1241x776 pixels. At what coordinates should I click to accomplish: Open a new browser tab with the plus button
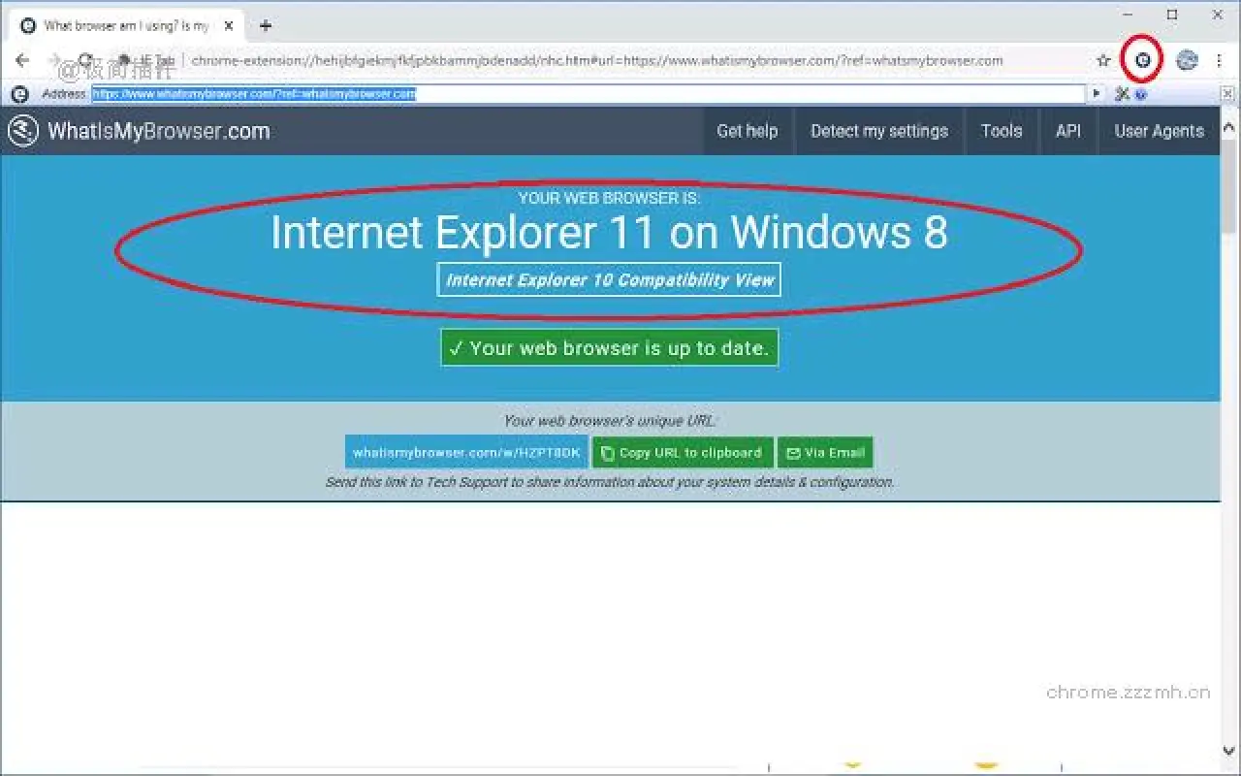[265, 25]
